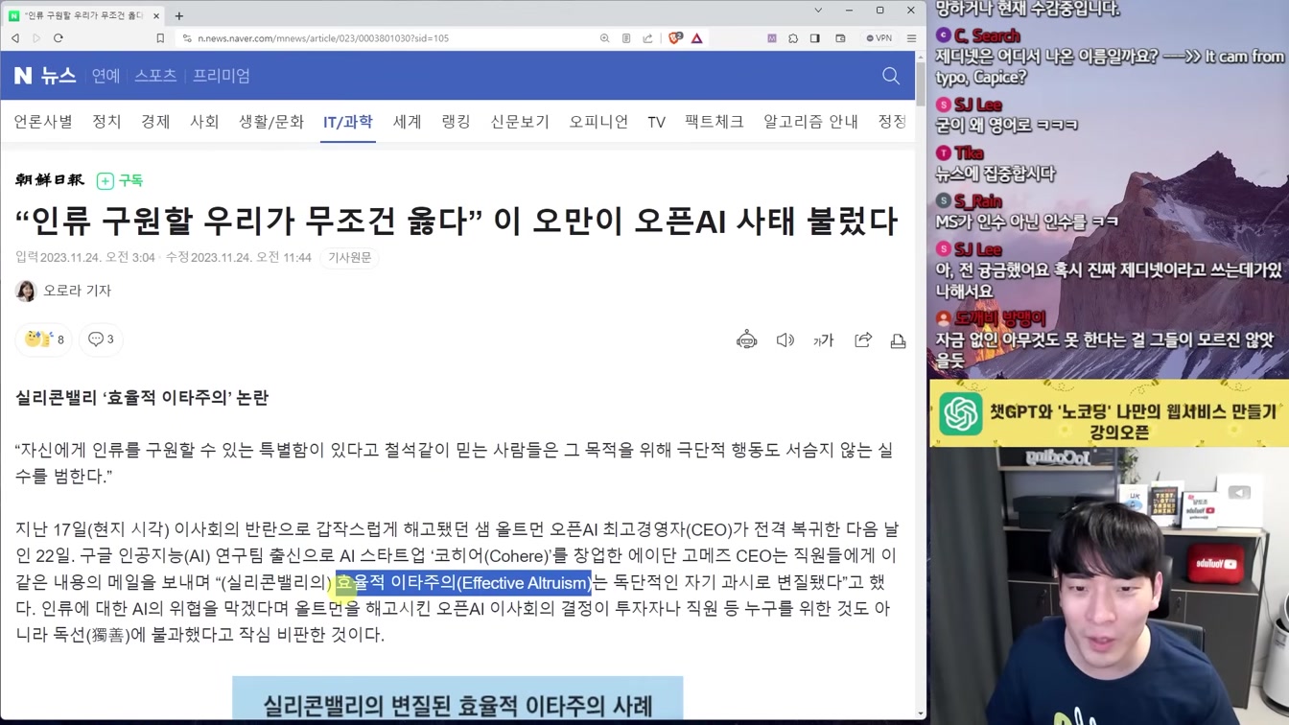
Task: Bookmark this page with the bookmark icon
Action: pyautogui.click(x=160, y=38)
